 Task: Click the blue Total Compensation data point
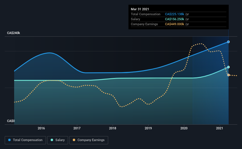(x=228, y=42)
